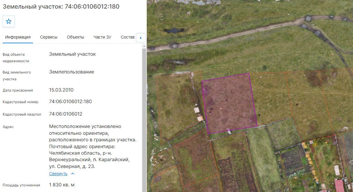Select the Состав tab

click(x=128, y=37)
